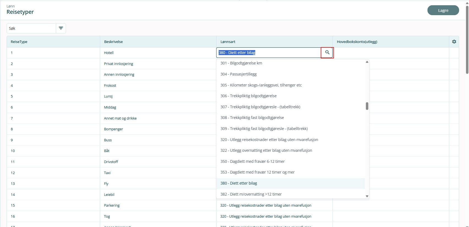Viewport: 469px width, 227px height.
Task: Click the Hovedbokskonto(utlegg) column header
Action: [x=357, y=42]
